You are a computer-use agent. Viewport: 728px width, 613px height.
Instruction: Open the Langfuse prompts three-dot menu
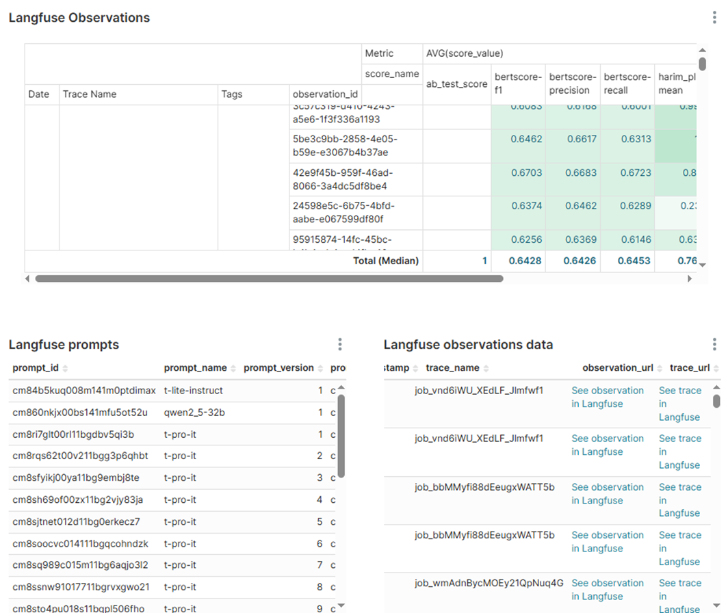point(340,345)
